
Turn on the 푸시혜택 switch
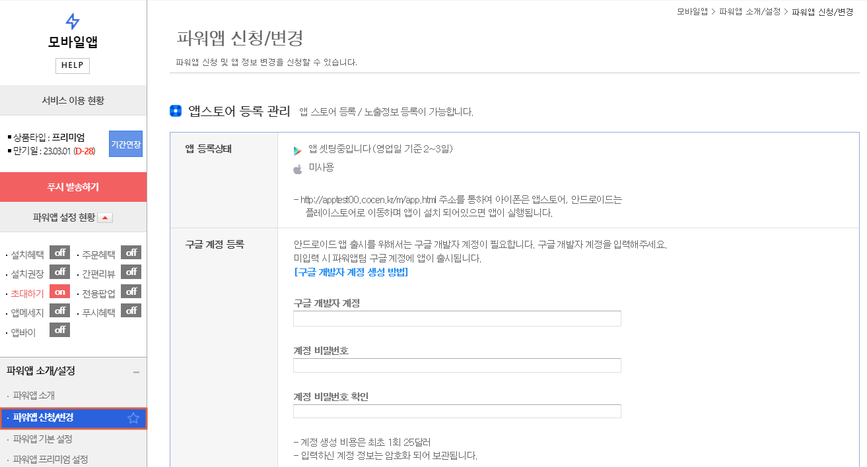tap(131, 310)
